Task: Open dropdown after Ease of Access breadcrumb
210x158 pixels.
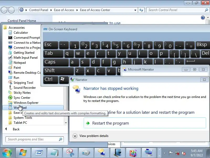Action: click(x=77, y=10)
